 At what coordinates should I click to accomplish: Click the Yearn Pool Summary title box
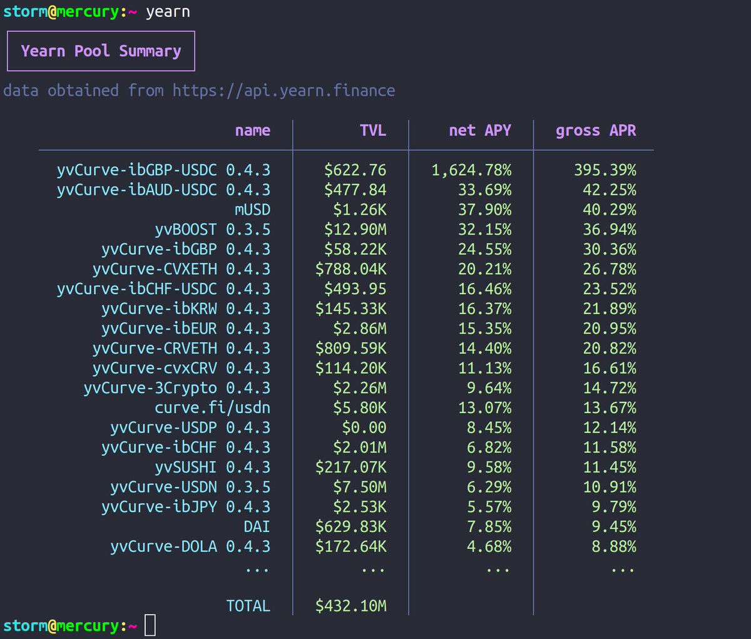point(101,51)
